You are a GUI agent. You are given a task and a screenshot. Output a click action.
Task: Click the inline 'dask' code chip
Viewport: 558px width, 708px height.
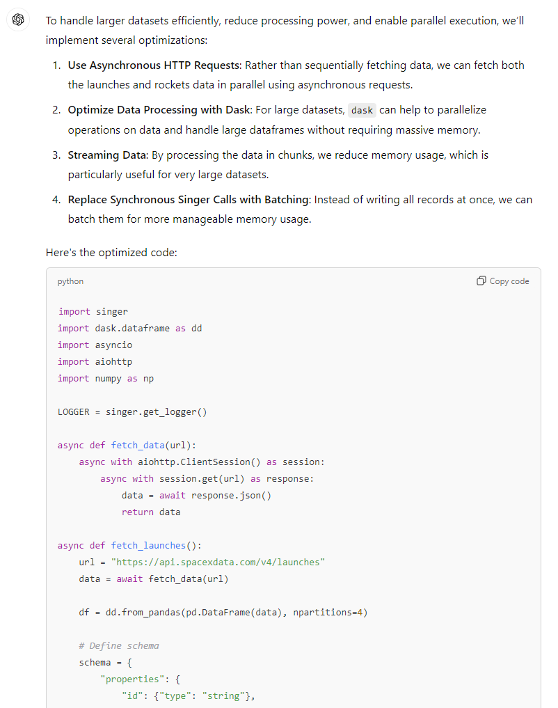362,110
